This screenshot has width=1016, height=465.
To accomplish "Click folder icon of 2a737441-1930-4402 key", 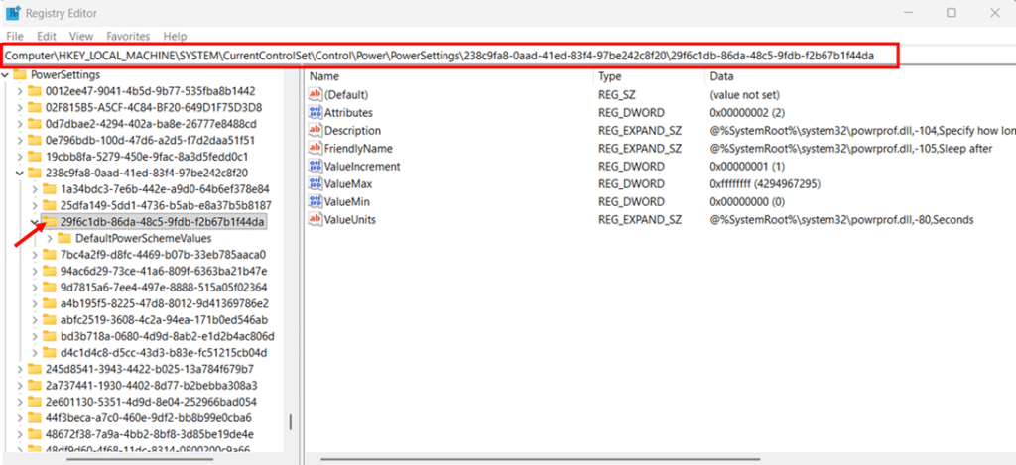I will pyautogui.click(x=35, y=386).
